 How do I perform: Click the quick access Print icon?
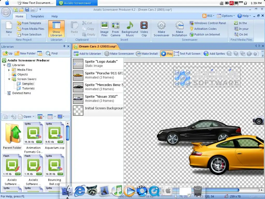pos(33,10)
